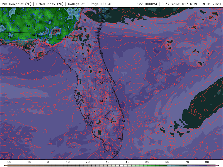The height and width of the screenshot is (167, 223).
Task: Click "College of DuPage NEXLAB" header text
Action: pos(90,4)
